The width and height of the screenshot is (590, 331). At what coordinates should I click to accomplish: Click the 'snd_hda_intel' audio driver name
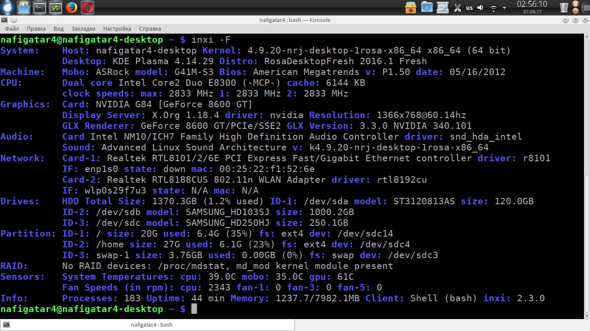click(485, 137)
